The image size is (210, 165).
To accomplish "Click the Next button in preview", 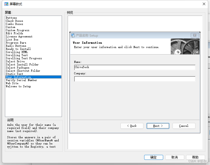I will (x=158, y=126).
